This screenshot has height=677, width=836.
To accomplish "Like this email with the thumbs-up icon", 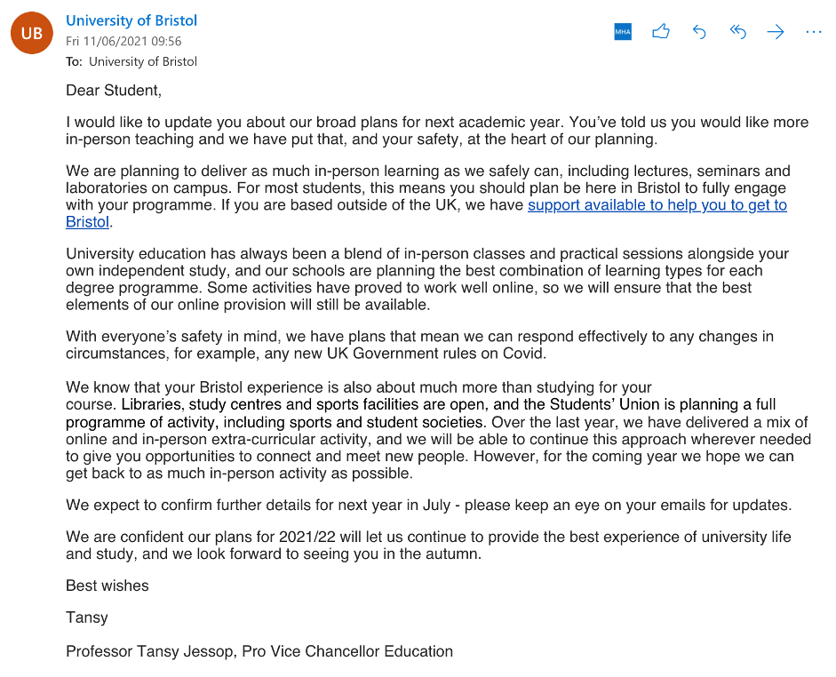I will pos(661,32).
